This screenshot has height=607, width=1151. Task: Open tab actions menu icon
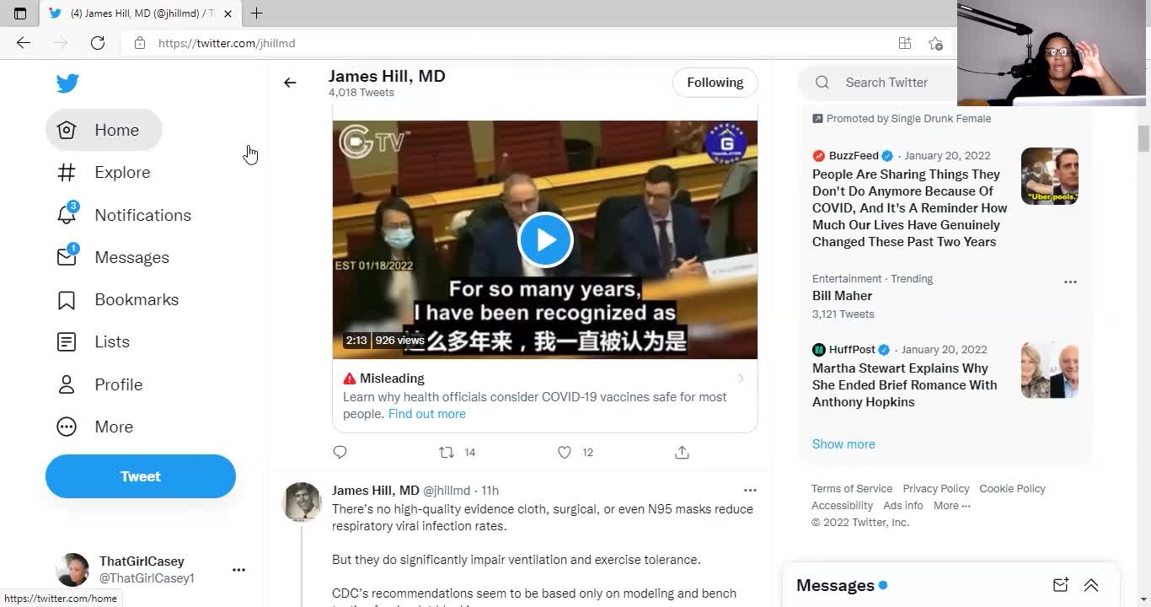20,13
